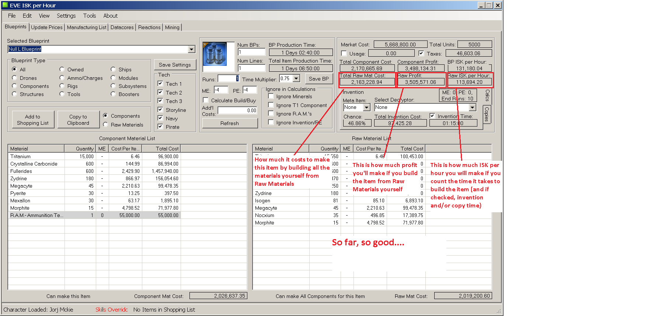The image size is (665, 316).
Task: Enable Calculate Build/Buy
Action: tap(206, 100)
